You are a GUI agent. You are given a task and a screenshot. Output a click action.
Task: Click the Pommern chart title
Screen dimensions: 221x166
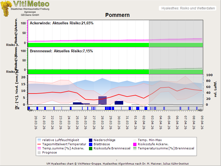(x=117, y=15)
